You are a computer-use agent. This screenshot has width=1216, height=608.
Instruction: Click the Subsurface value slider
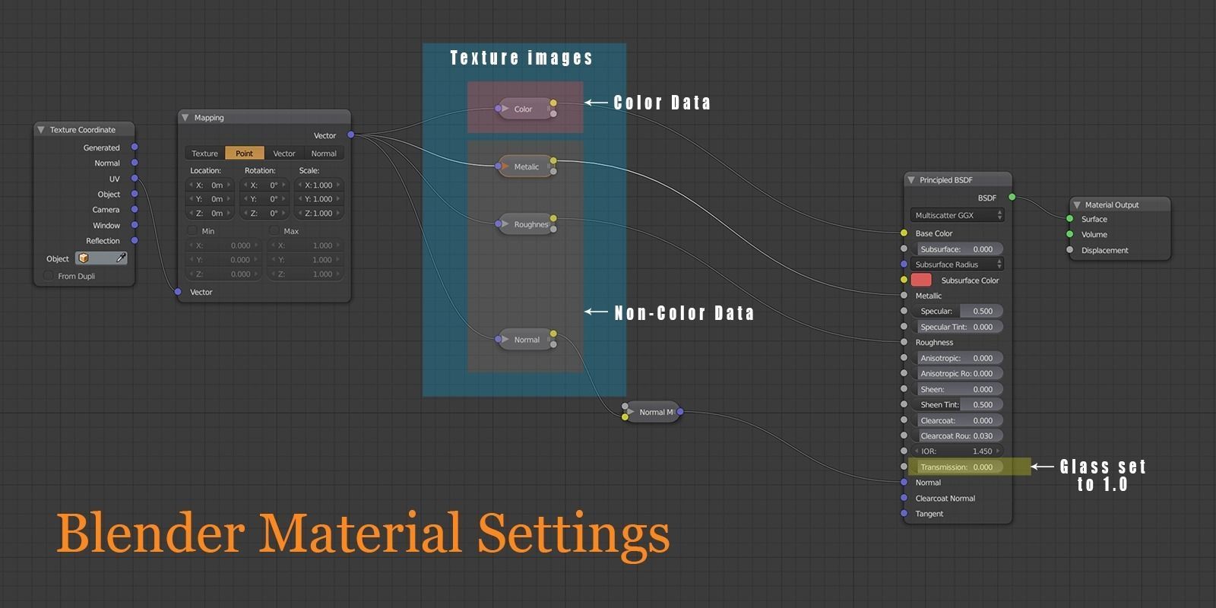pyautogui.click(x=957, y=249)
